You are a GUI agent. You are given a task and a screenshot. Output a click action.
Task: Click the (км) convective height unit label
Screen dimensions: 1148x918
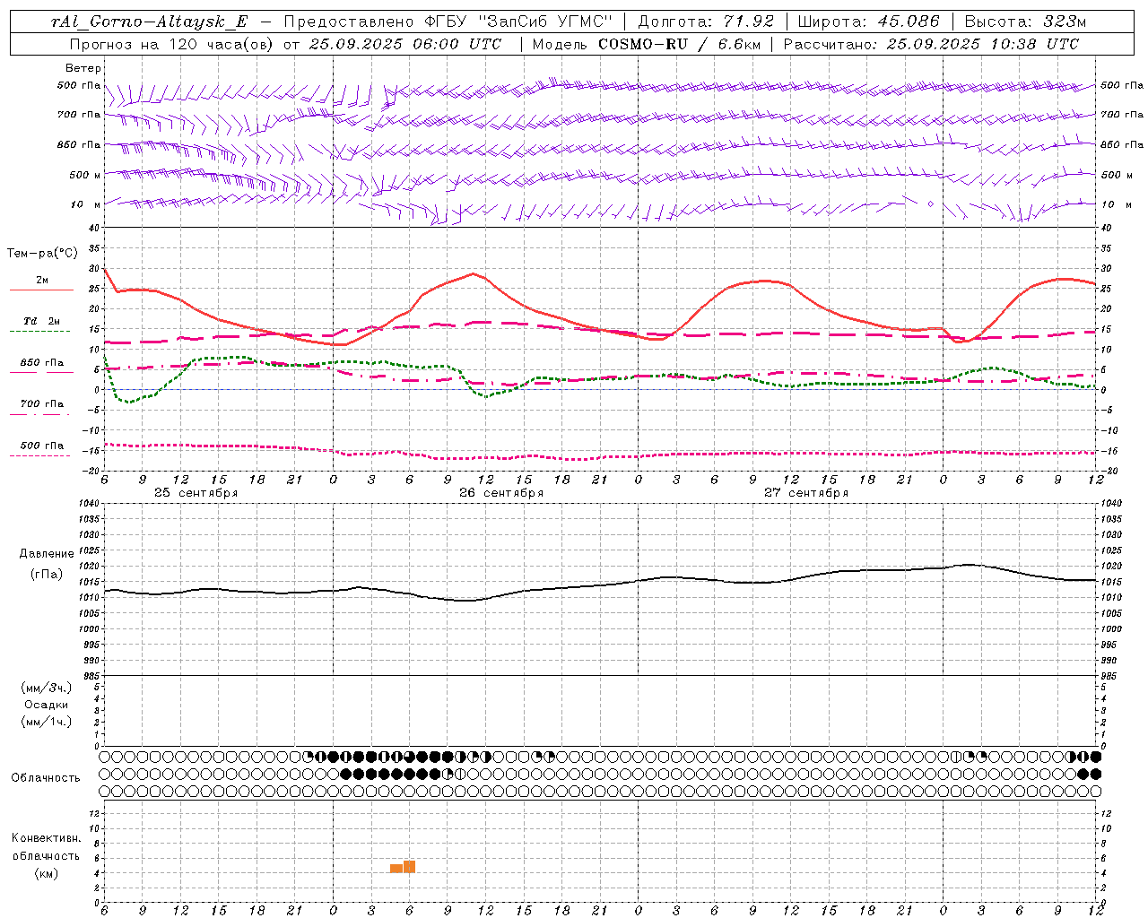click(47, 873)
